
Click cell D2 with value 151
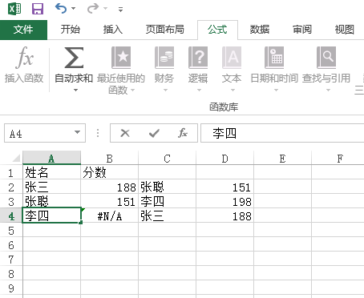pyautogui.click(x=224, y=187)
